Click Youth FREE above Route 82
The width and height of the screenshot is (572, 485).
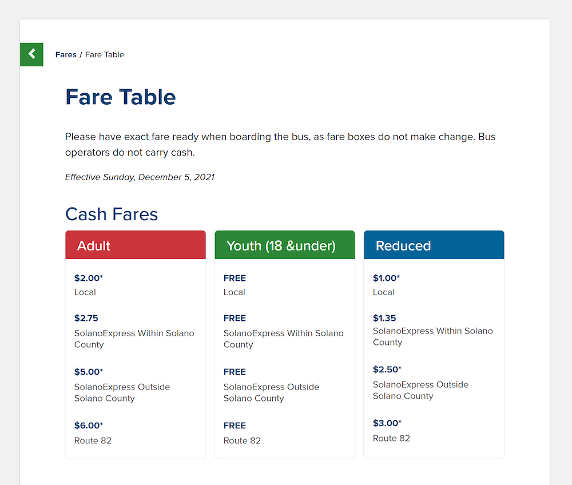tap(235, 425)
